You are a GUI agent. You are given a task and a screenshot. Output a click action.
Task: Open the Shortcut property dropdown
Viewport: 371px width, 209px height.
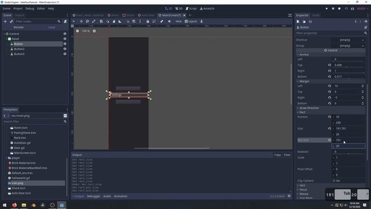click(x=348, y=40)
